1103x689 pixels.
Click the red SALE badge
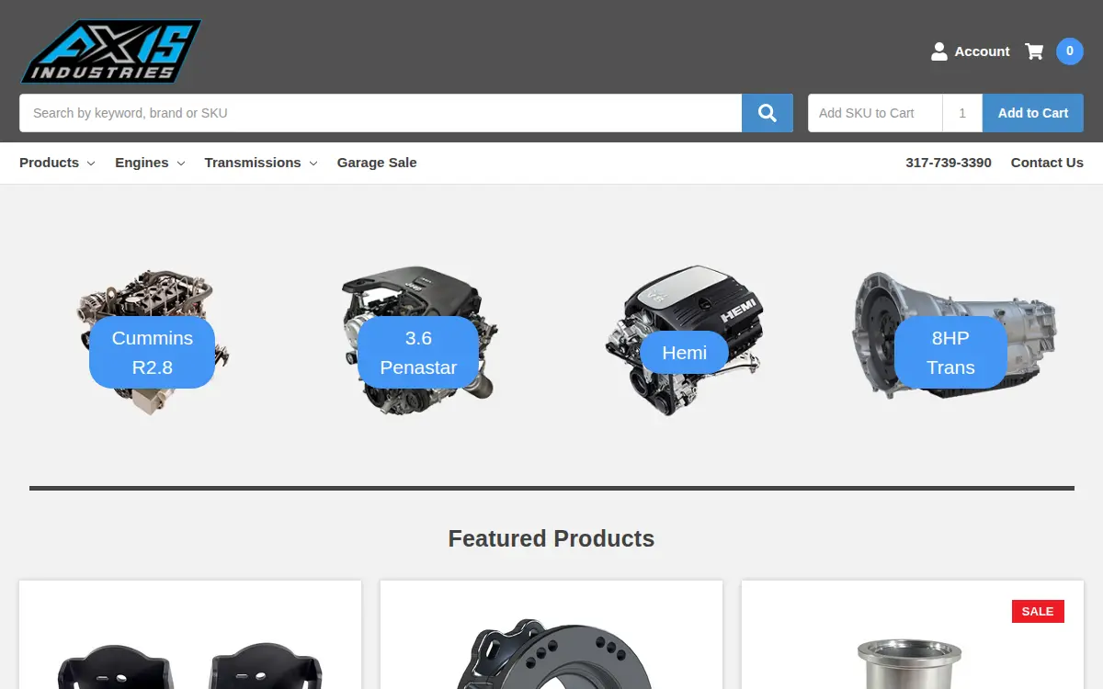click(x=1038, y=611)
